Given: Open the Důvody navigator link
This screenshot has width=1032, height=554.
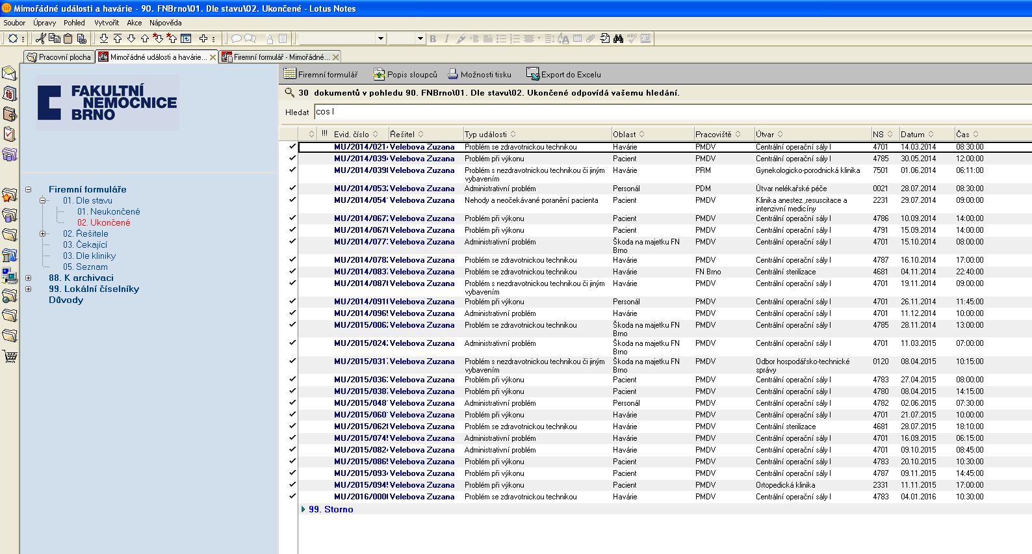Looking at the screenshot, I should pyautogui.click(x=66, y=300).
